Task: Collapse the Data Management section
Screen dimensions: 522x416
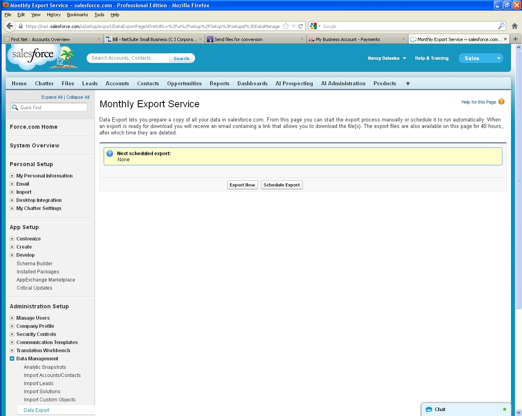Action: [12, 359]
